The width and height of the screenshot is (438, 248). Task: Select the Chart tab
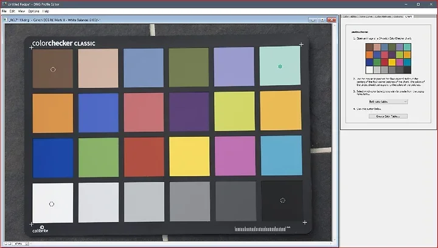(408, 16)
